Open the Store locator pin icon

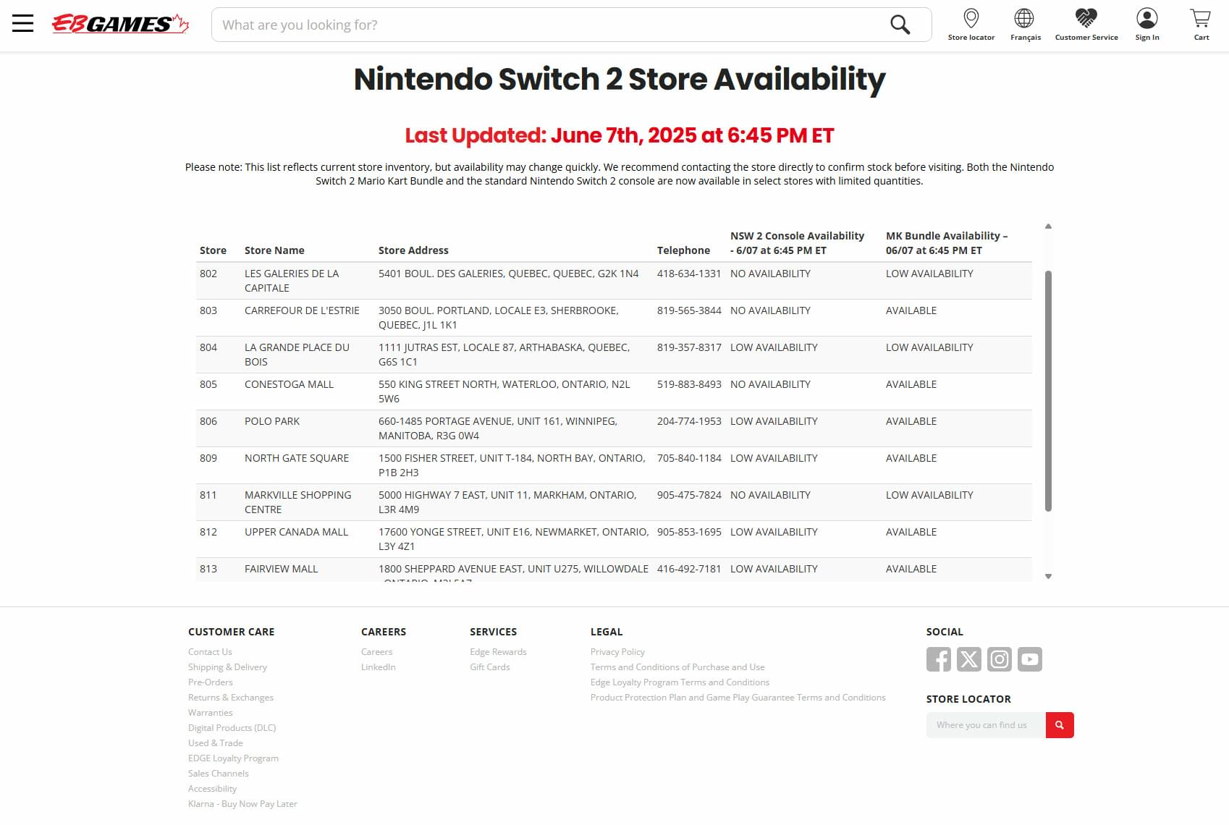[x=971, y=18]
